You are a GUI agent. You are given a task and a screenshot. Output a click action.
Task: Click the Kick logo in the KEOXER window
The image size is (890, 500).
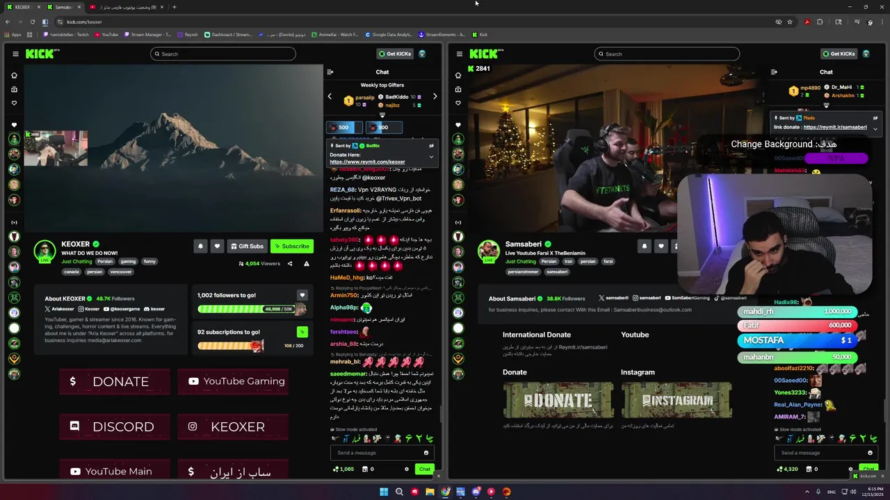42,54
